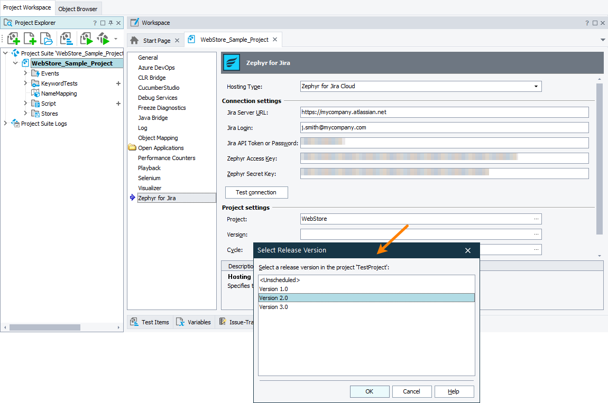Click the NameMapping icon in the tree
608x403 pixels.
tap(35, 93)
